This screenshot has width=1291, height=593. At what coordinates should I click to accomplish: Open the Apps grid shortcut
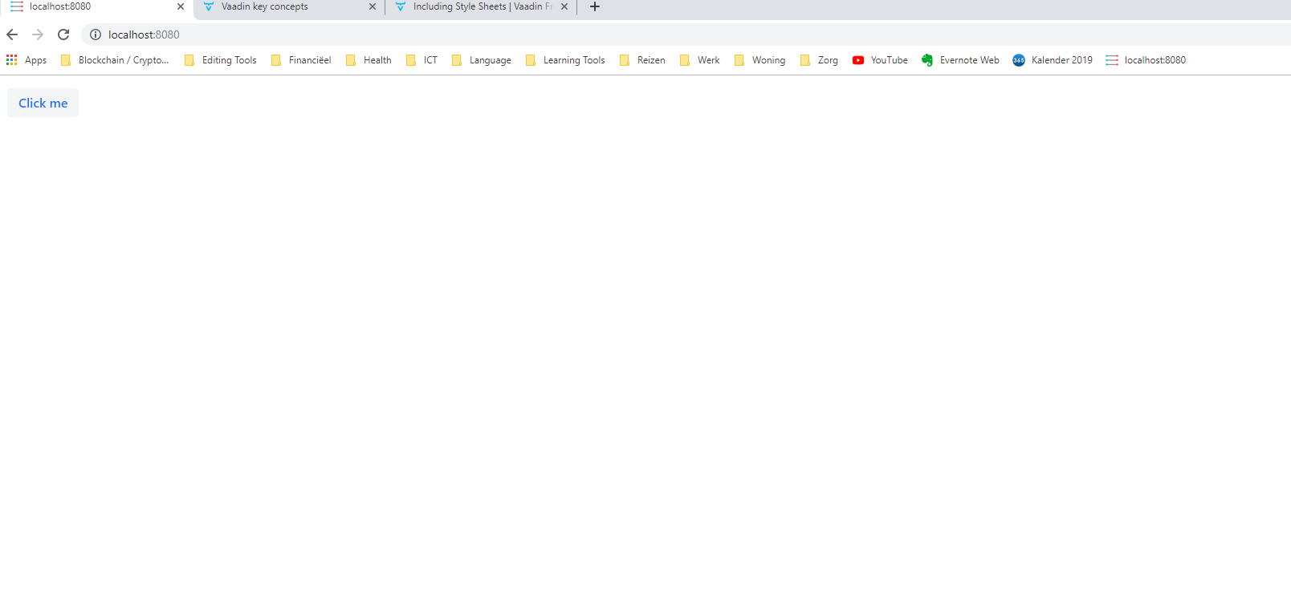26,60
